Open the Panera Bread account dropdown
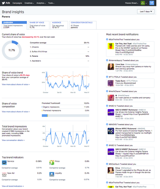 [x=132, y=3]
